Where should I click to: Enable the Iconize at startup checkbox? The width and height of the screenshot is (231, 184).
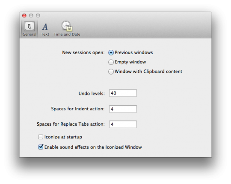[41, 137]
